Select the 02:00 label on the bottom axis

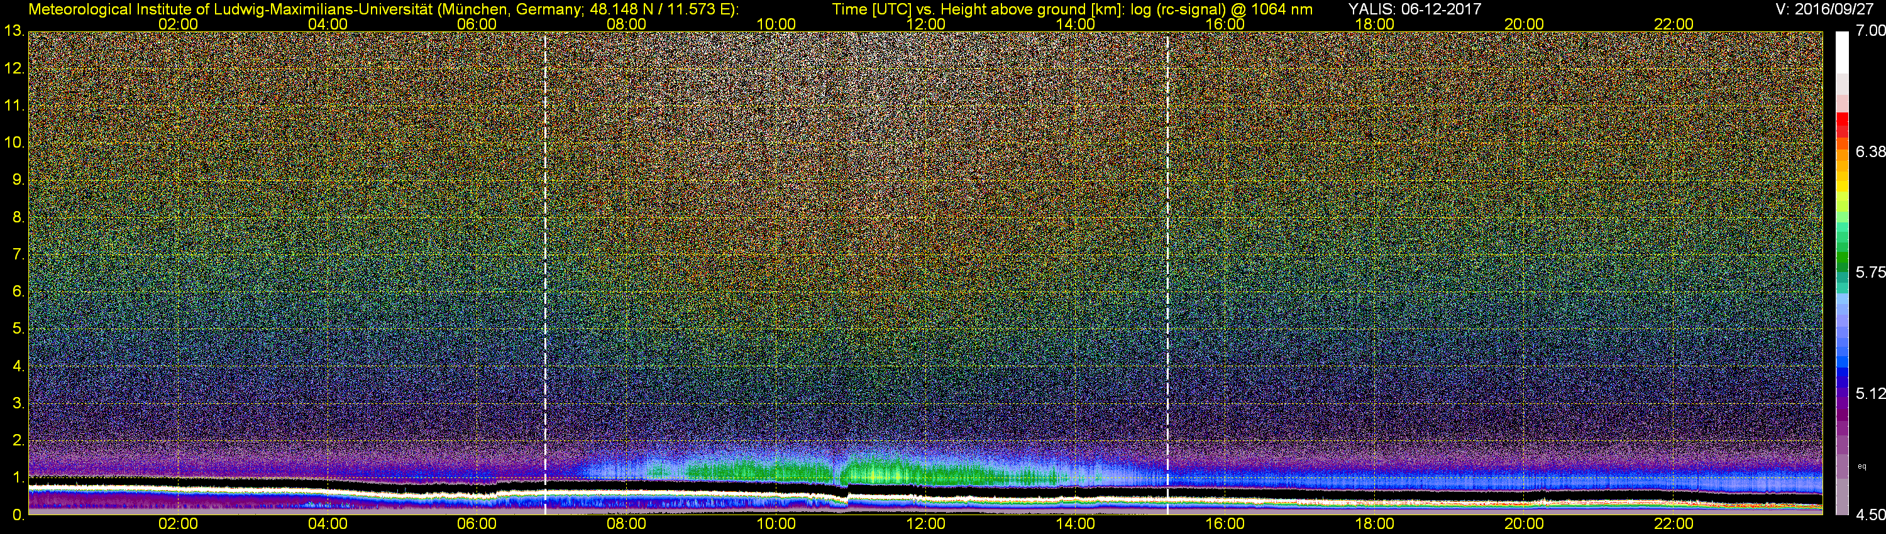click(x=178, y=524)
